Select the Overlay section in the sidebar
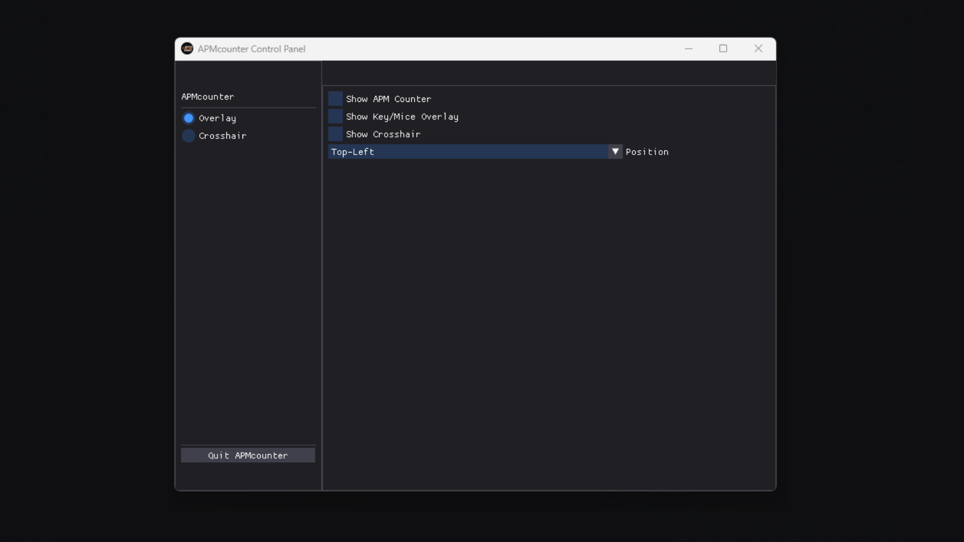The height and width of the screenshot is (542, 964). 217,118
